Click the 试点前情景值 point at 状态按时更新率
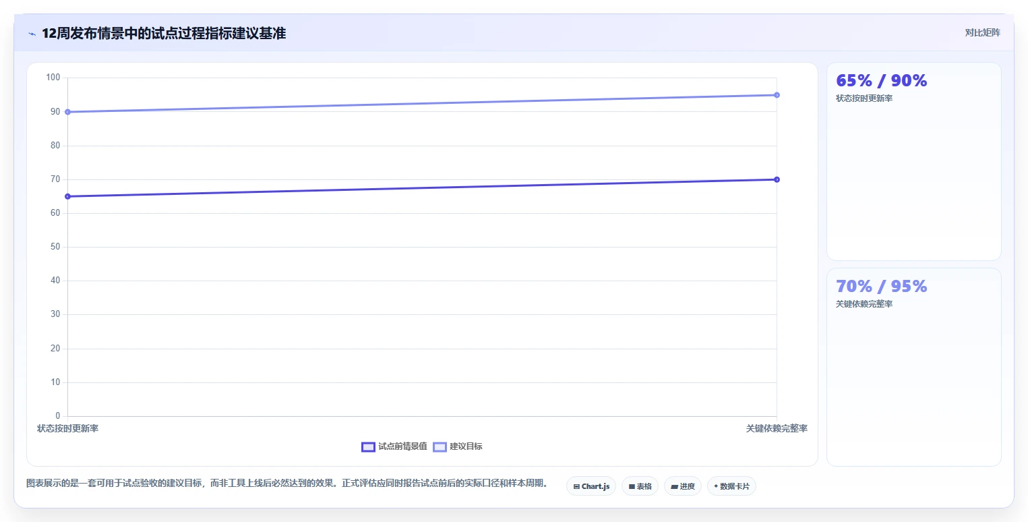 point(67,196)
